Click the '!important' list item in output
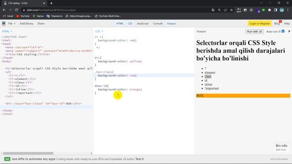Viewport: 292px width, 164px height. click(x=212, y=88)
